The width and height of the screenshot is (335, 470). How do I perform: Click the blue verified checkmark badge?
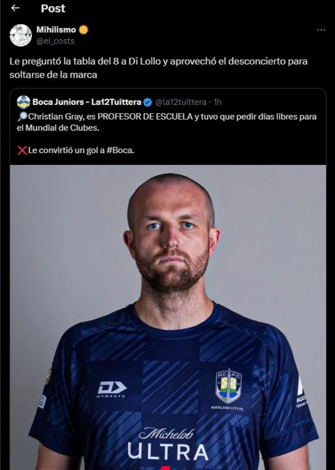click(147, 102)
